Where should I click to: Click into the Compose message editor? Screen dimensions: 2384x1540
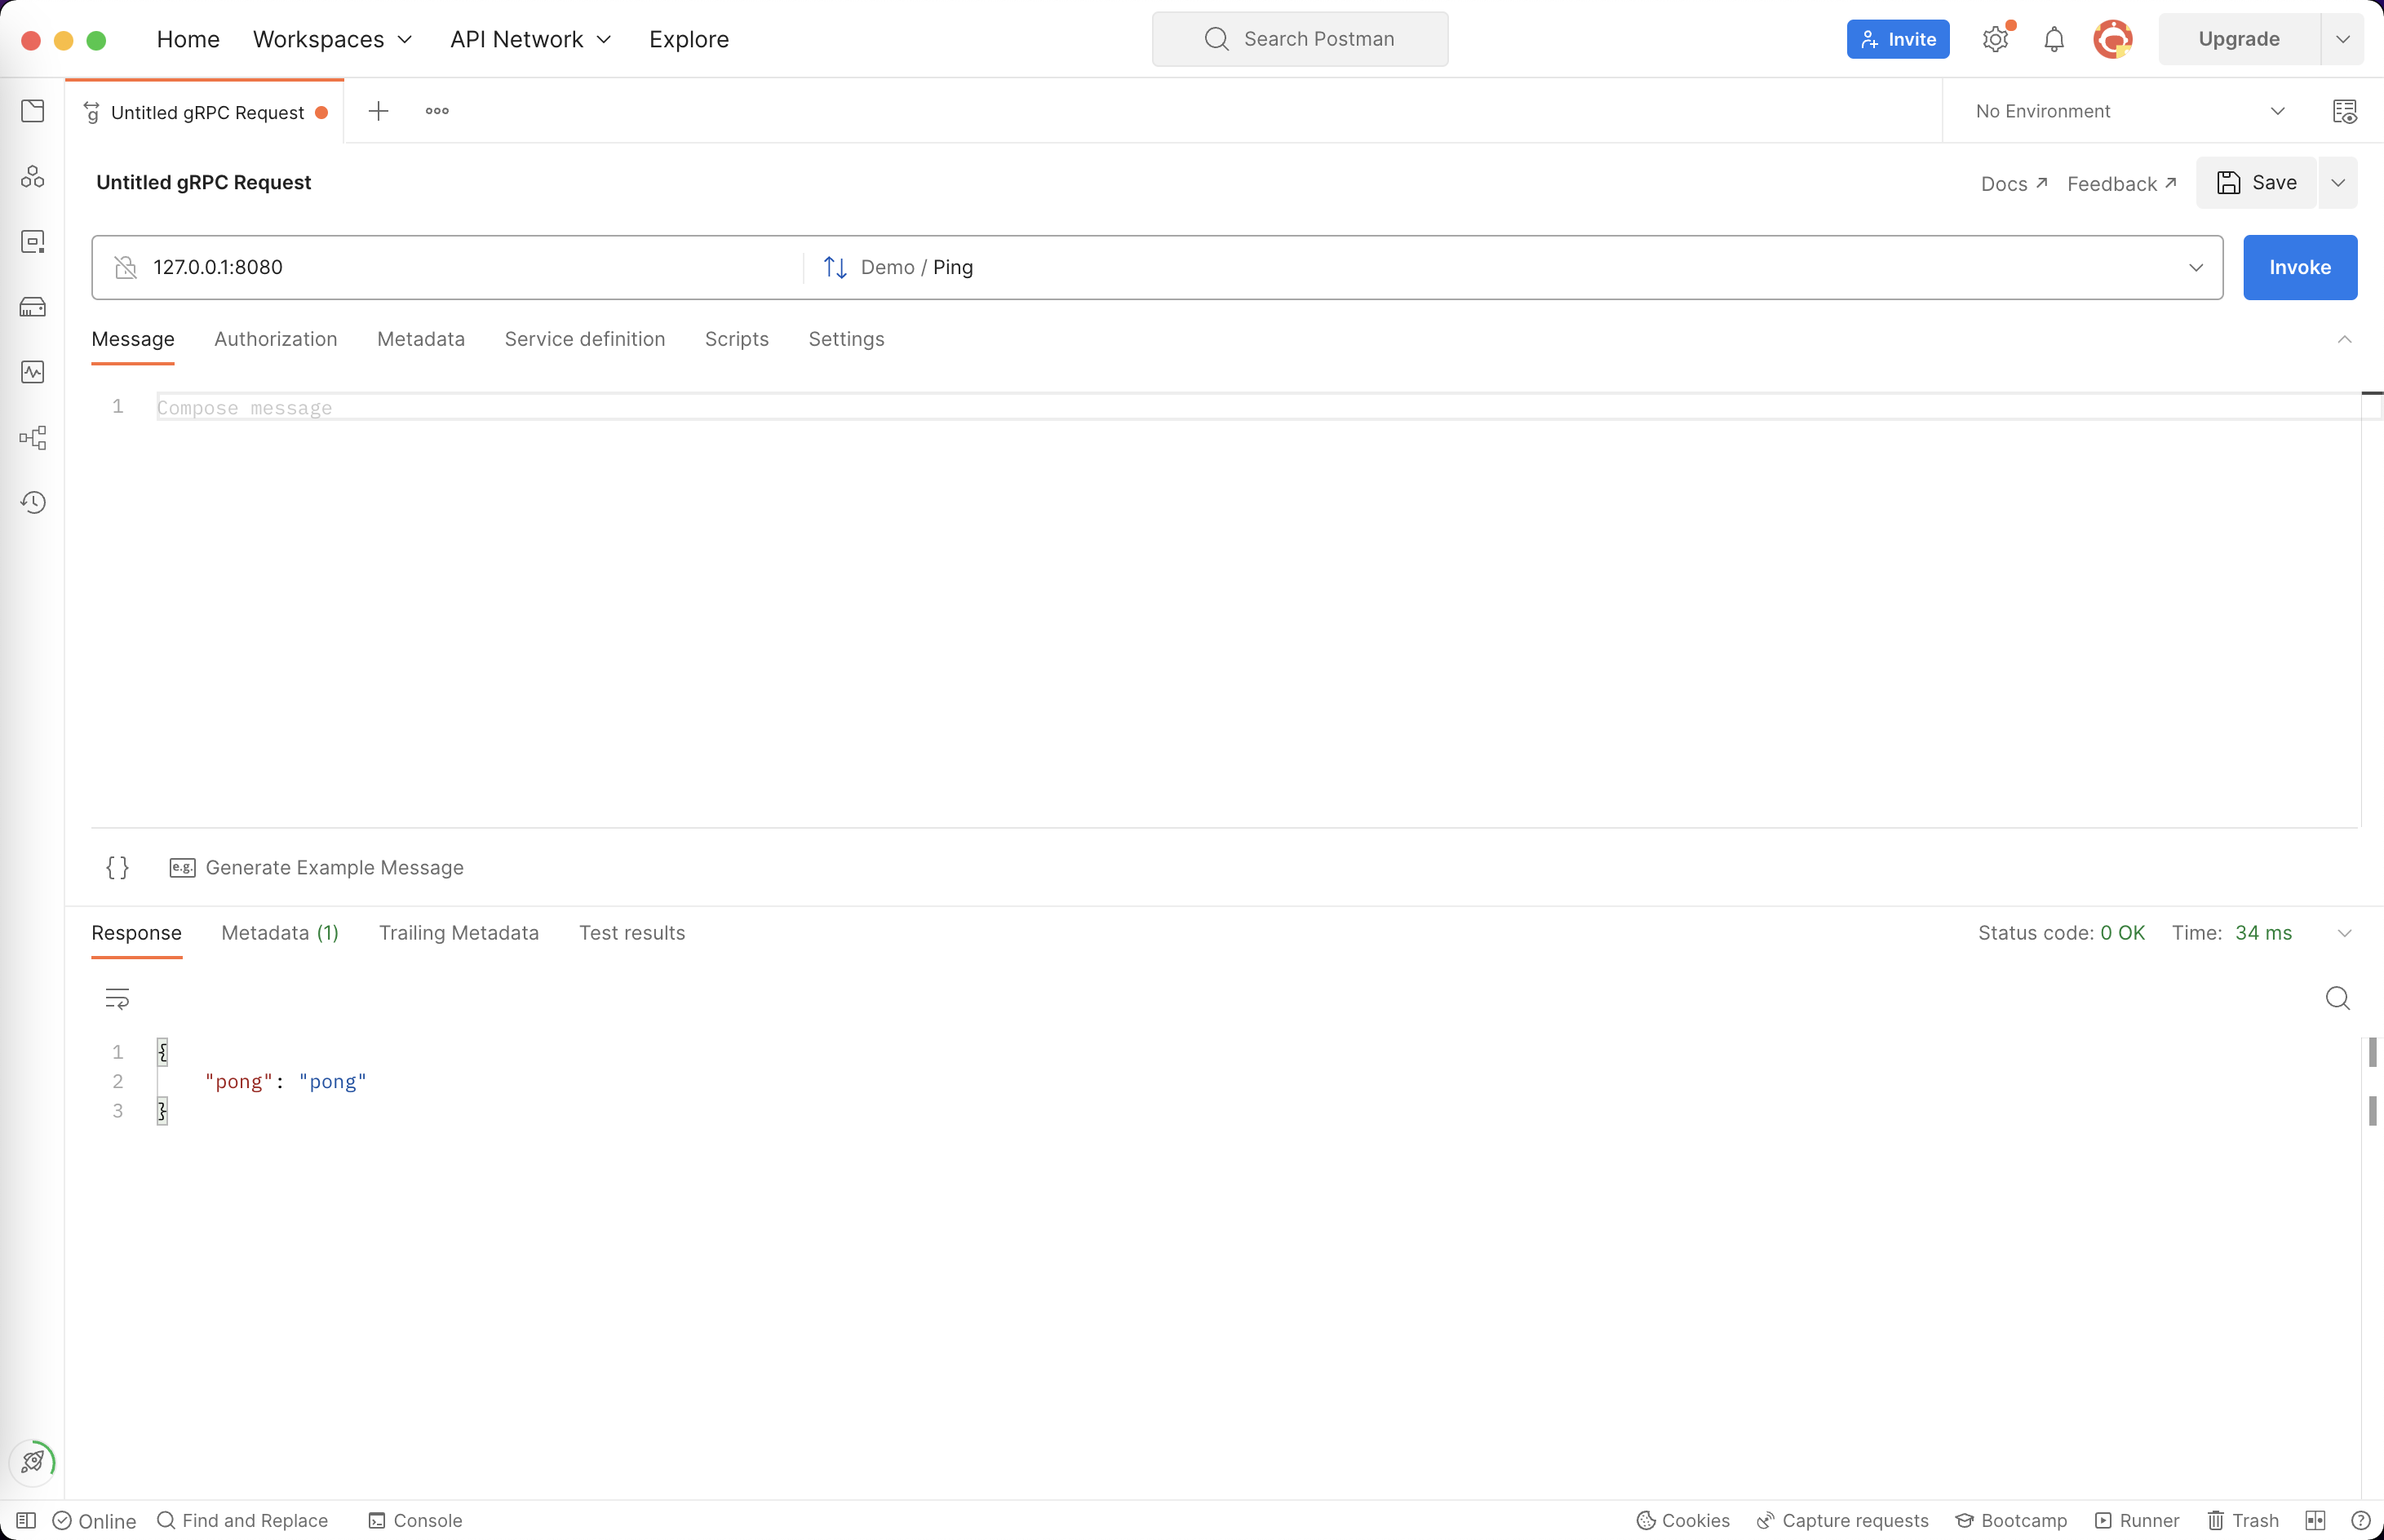[x=700, y=408]
